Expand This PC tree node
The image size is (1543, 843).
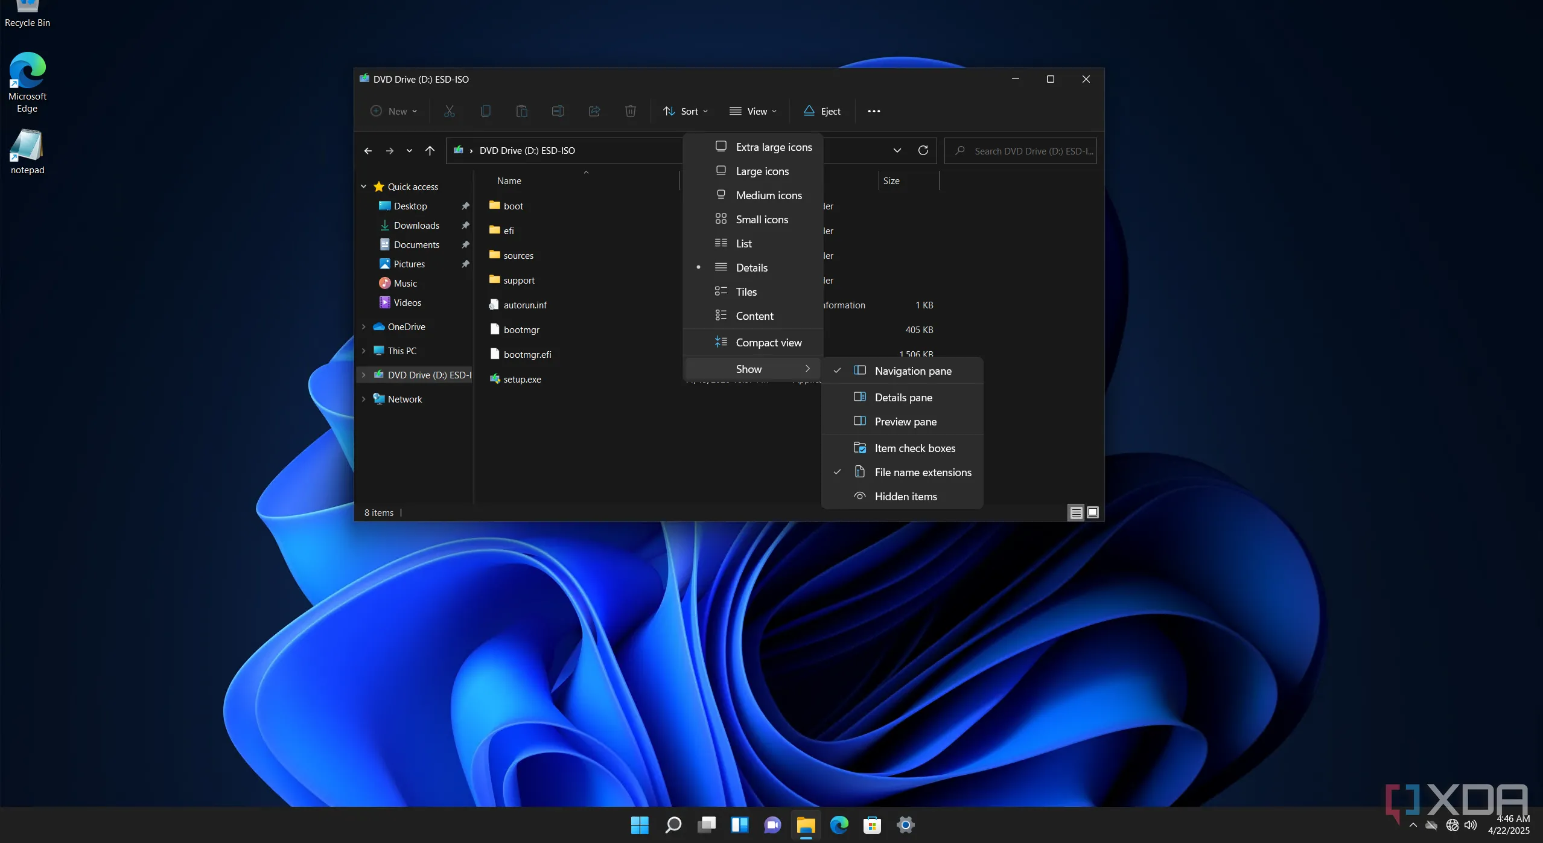[364, 351]
